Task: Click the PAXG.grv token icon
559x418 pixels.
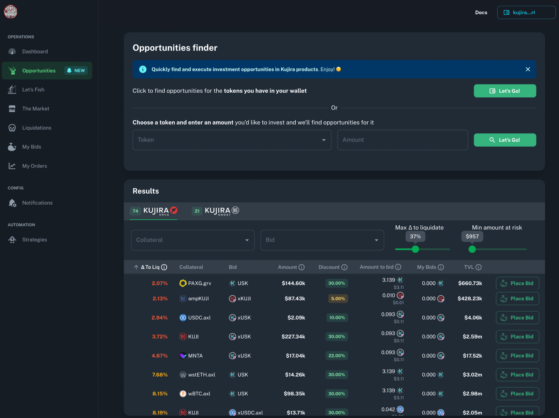Action: tap(183, 283)
